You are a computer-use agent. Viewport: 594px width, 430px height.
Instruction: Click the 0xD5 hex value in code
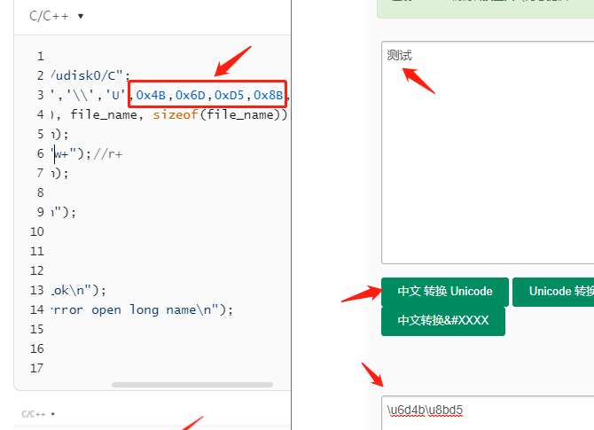click(230, 95)
